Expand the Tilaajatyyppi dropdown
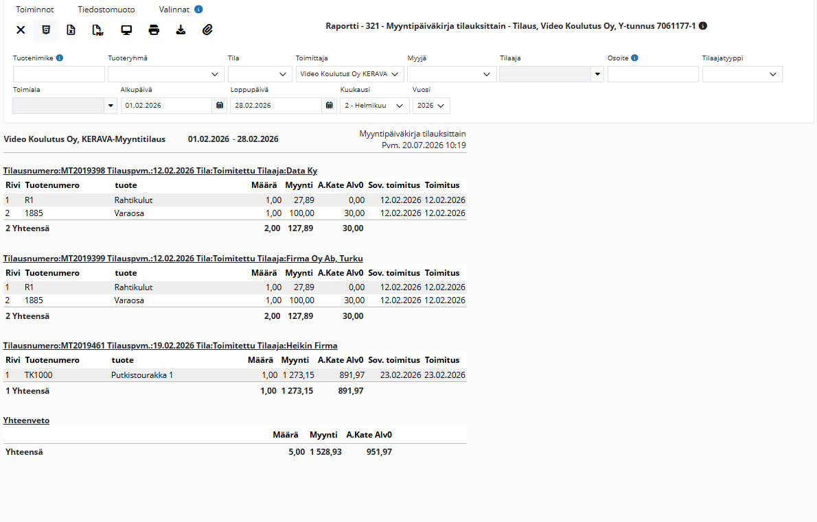This screenshot has width=817, height=522. click(742, 74)
